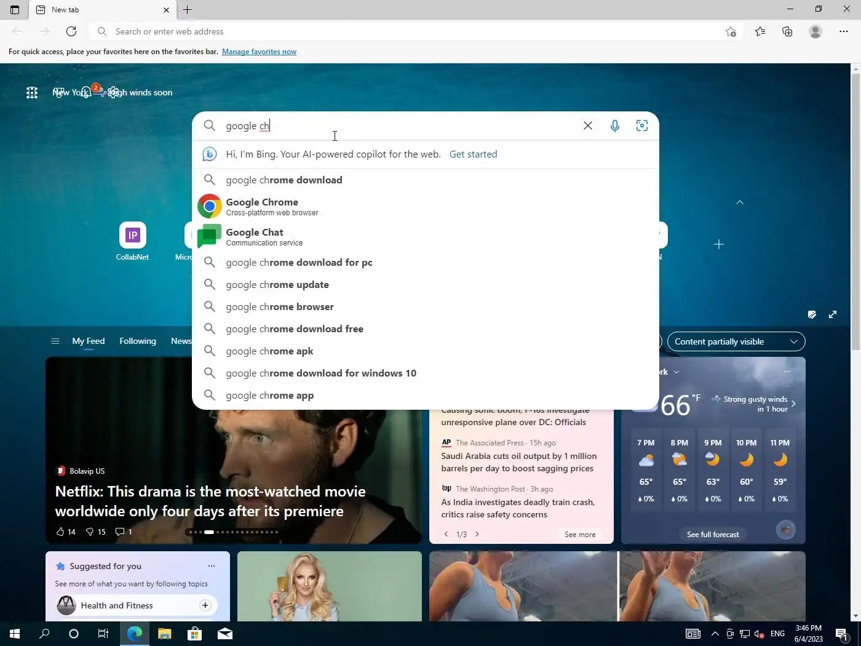This screenshot has height=646, width=861.
Task: Open the Collections icon
Action: pyautogui.click(x=787, y=31)
